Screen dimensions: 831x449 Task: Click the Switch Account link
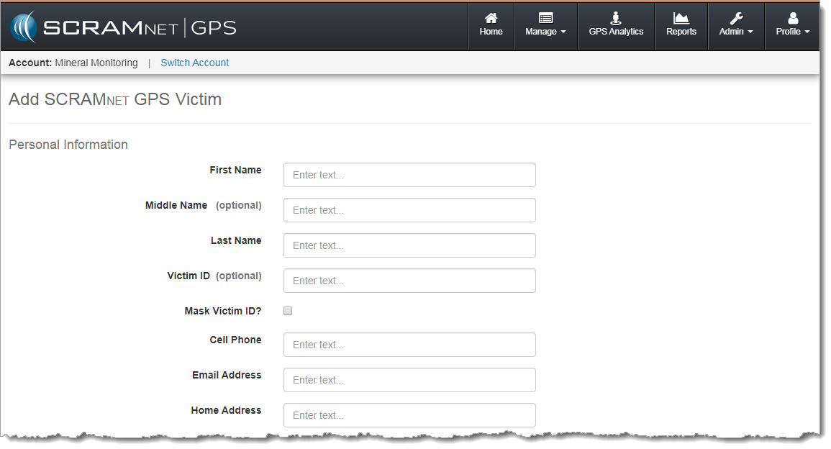click(194, 63)
